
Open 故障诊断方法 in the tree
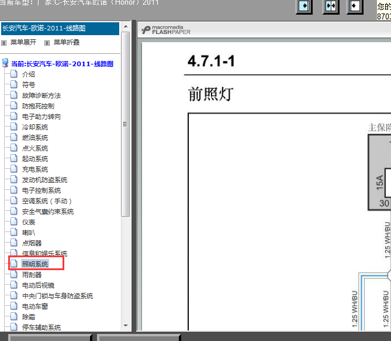(41, 96)
